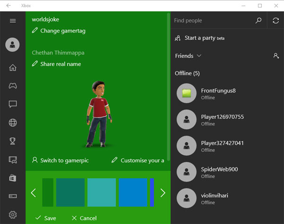Click the SpiderWeb900 friend name
This screenshot has width=284, height=224.
(x=220, y=169)
